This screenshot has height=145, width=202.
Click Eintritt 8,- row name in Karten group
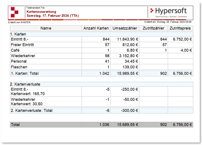(19, 39)
